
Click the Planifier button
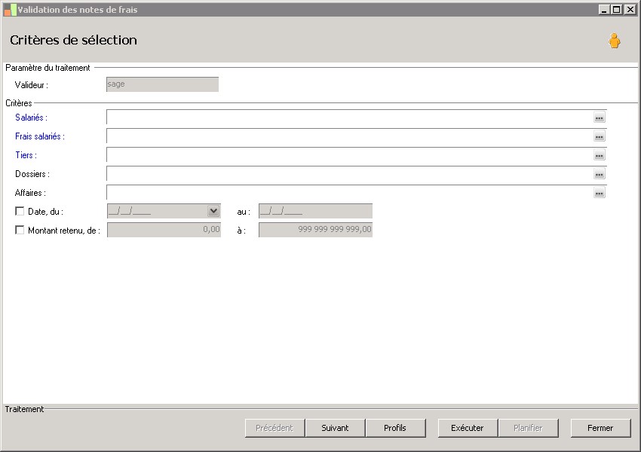click(x=528, y=428)
